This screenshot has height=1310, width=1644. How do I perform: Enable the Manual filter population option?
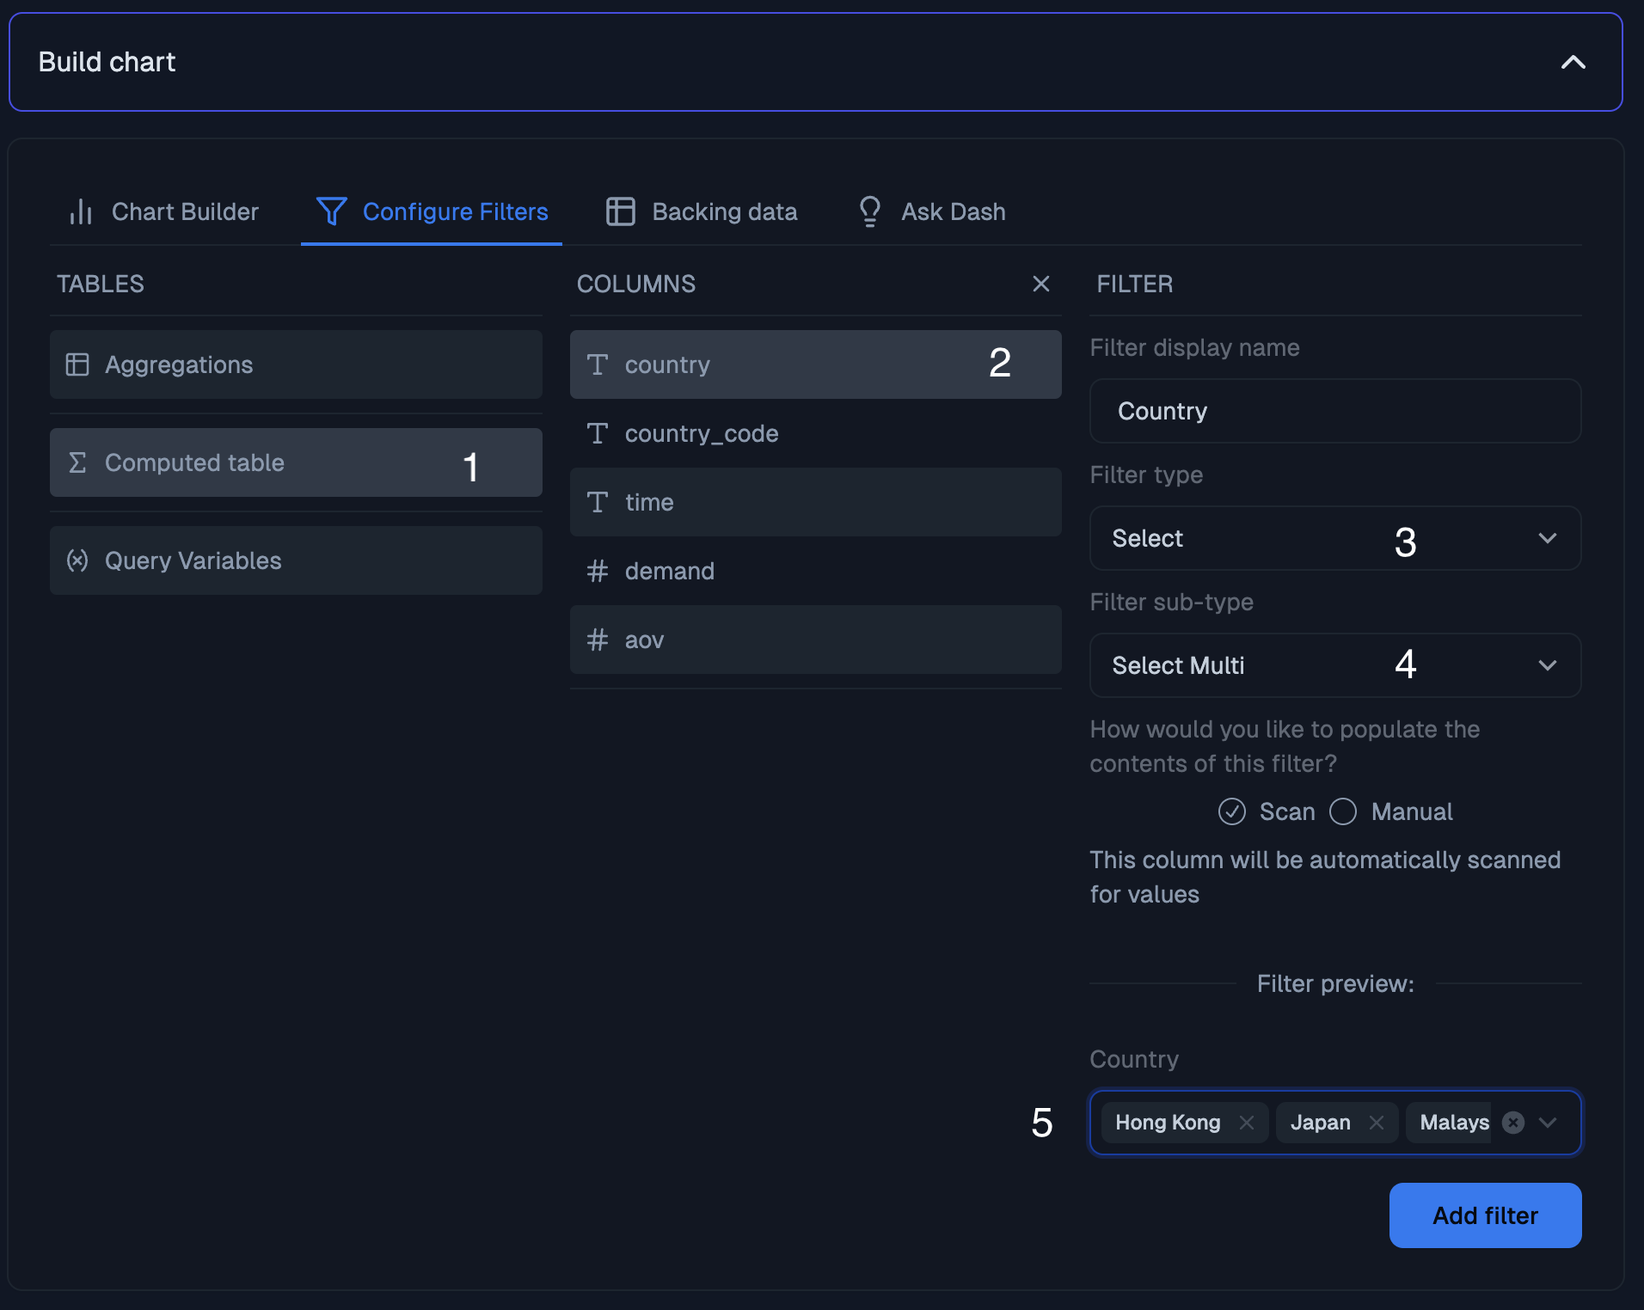[1344, 811]
